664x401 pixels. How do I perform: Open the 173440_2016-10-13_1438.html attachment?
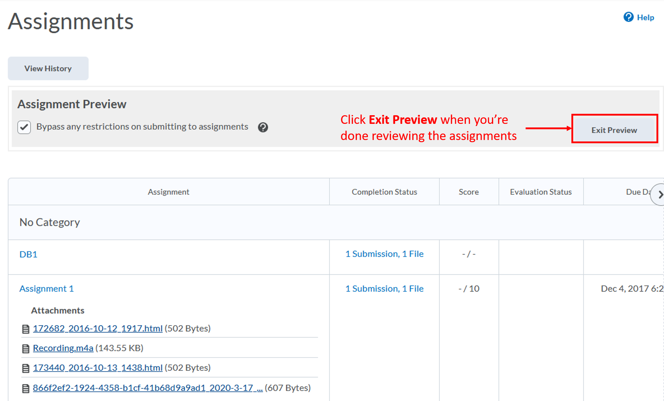pyautogui.click(x=97, y=368)
